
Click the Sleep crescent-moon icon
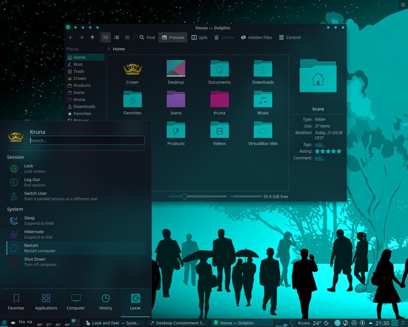click(14, 220)
